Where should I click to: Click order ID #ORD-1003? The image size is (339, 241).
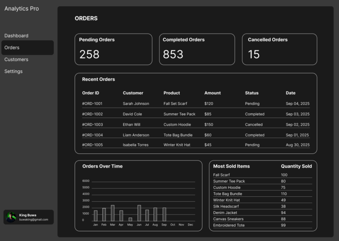92,125
